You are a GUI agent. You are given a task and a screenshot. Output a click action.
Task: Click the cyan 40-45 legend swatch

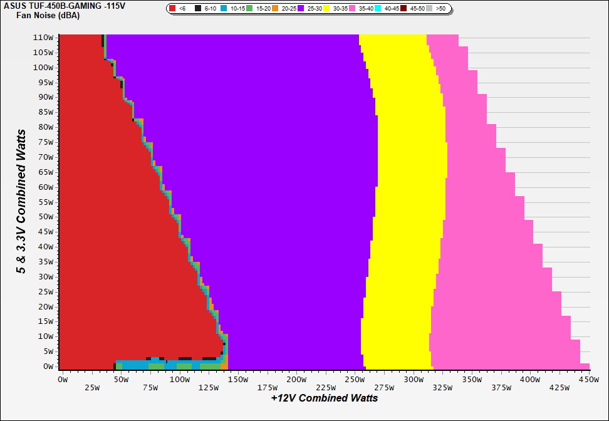[378, 9]
